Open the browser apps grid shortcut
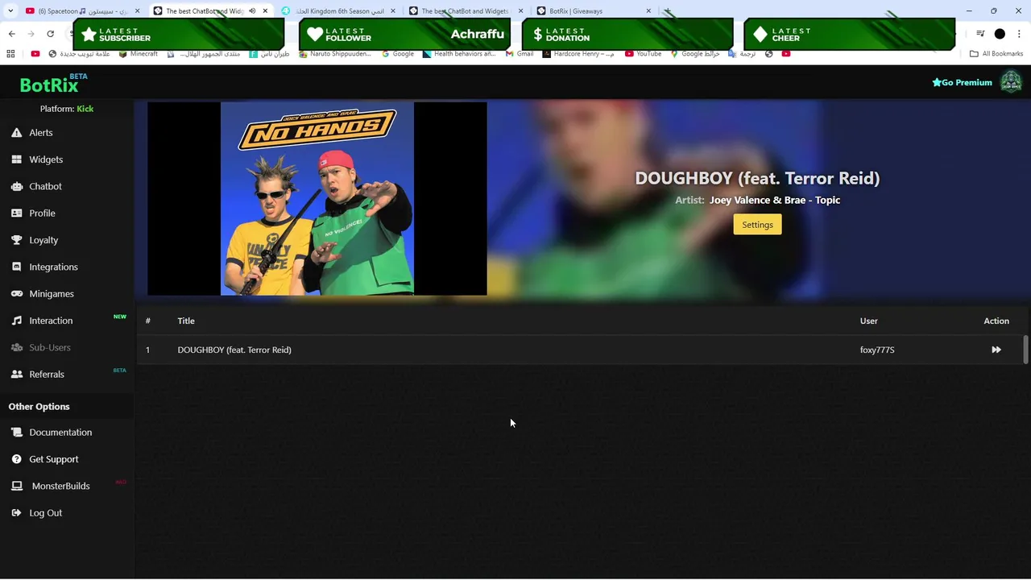 (x=10, y=54)
